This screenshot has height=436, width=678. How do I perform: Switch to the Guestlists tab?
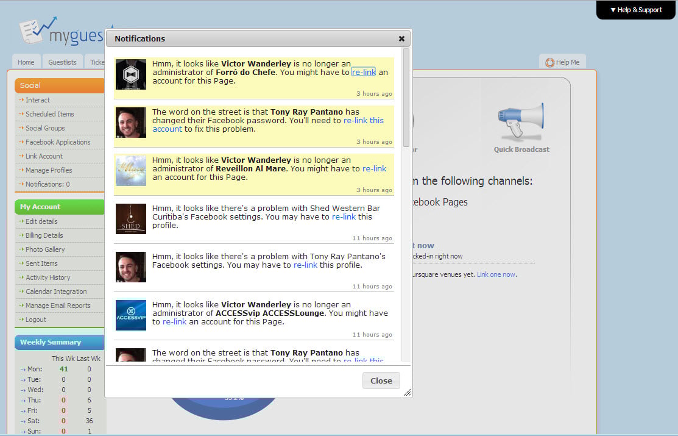click(62, 62)
